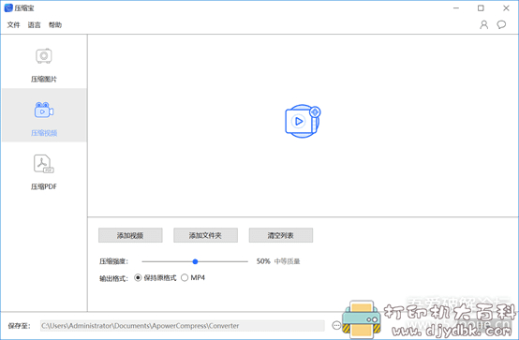Close the 压缩宝 window

click(x=506, y=7)
